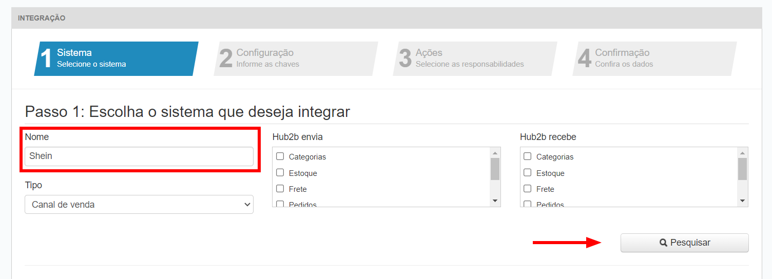Image resolution: width=772 pixels, height=279 pixels.
Task: Check Categorias under Hub2b envia
Action: point(280,156)
